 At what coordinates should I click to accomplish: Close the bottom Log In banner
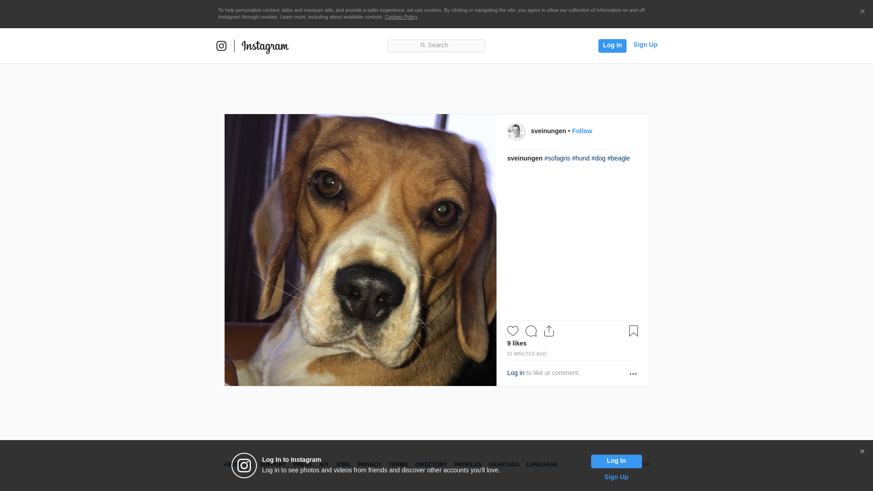(x=862, y=451)
